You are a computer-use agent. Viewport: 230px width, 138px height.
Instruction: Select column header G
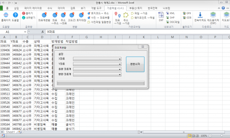pyautogui.click(x=87, y=37)
